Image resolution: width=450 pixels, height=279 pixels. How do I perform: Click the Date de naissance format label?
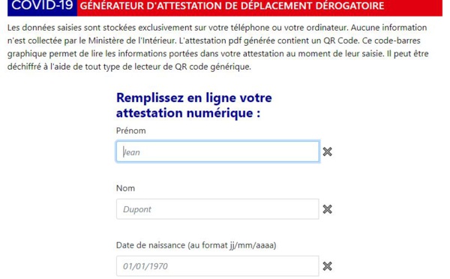tap(196, 245)
